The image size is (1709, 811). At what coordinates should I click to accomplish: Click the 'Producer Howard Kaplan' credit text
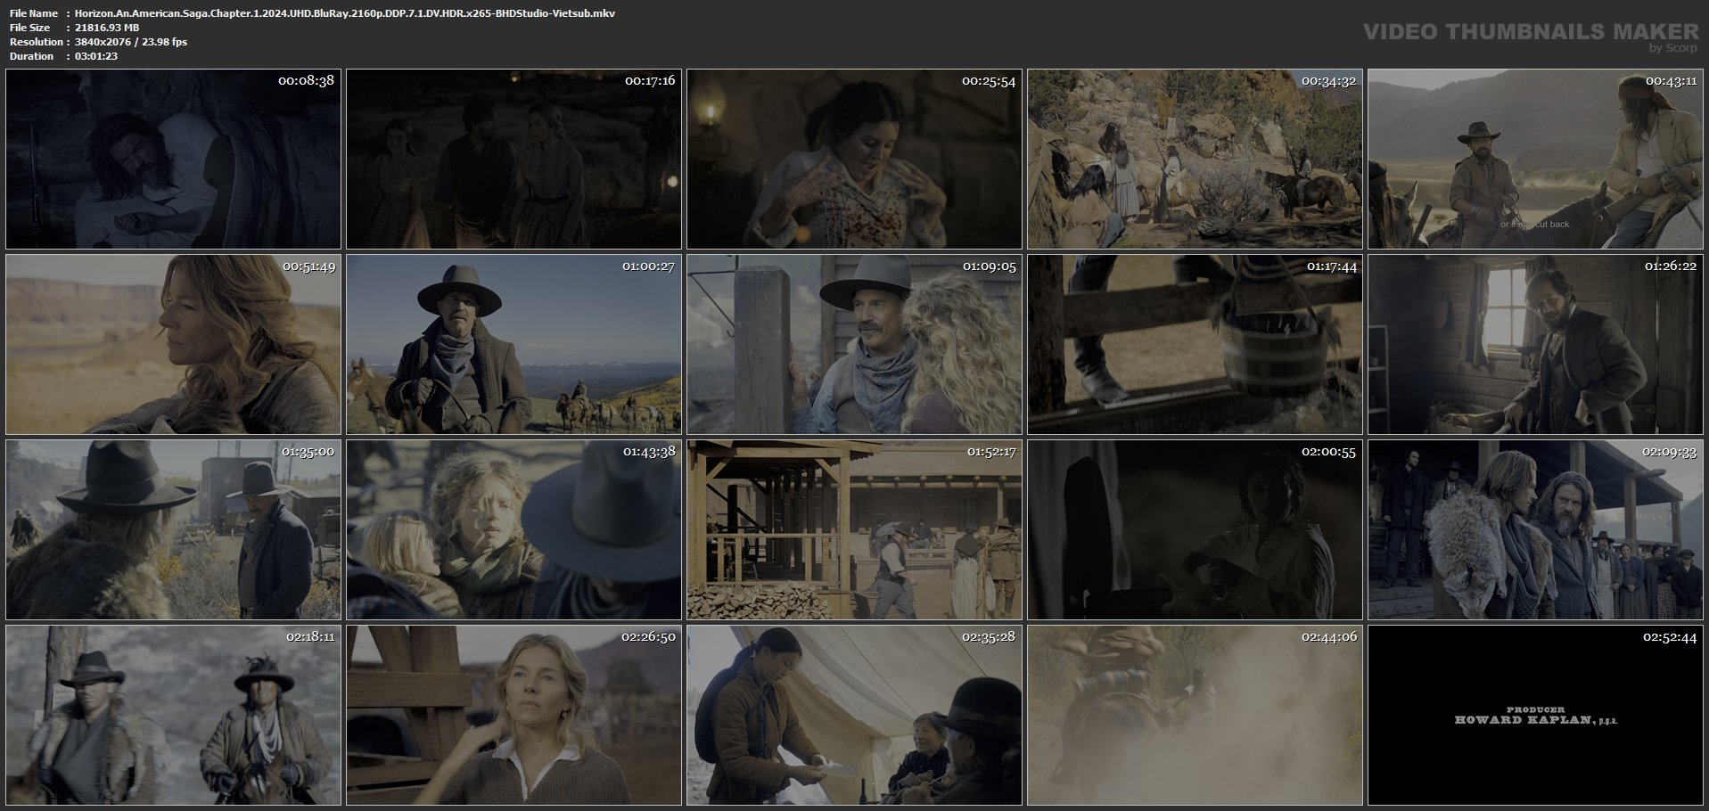(x=1535, y=716)
